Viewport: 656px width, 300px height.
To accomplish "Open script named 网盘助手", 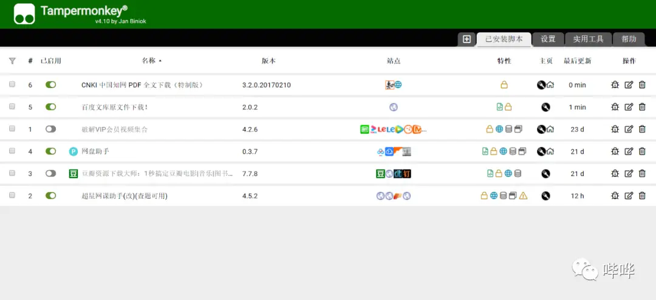I will point(95,151).
